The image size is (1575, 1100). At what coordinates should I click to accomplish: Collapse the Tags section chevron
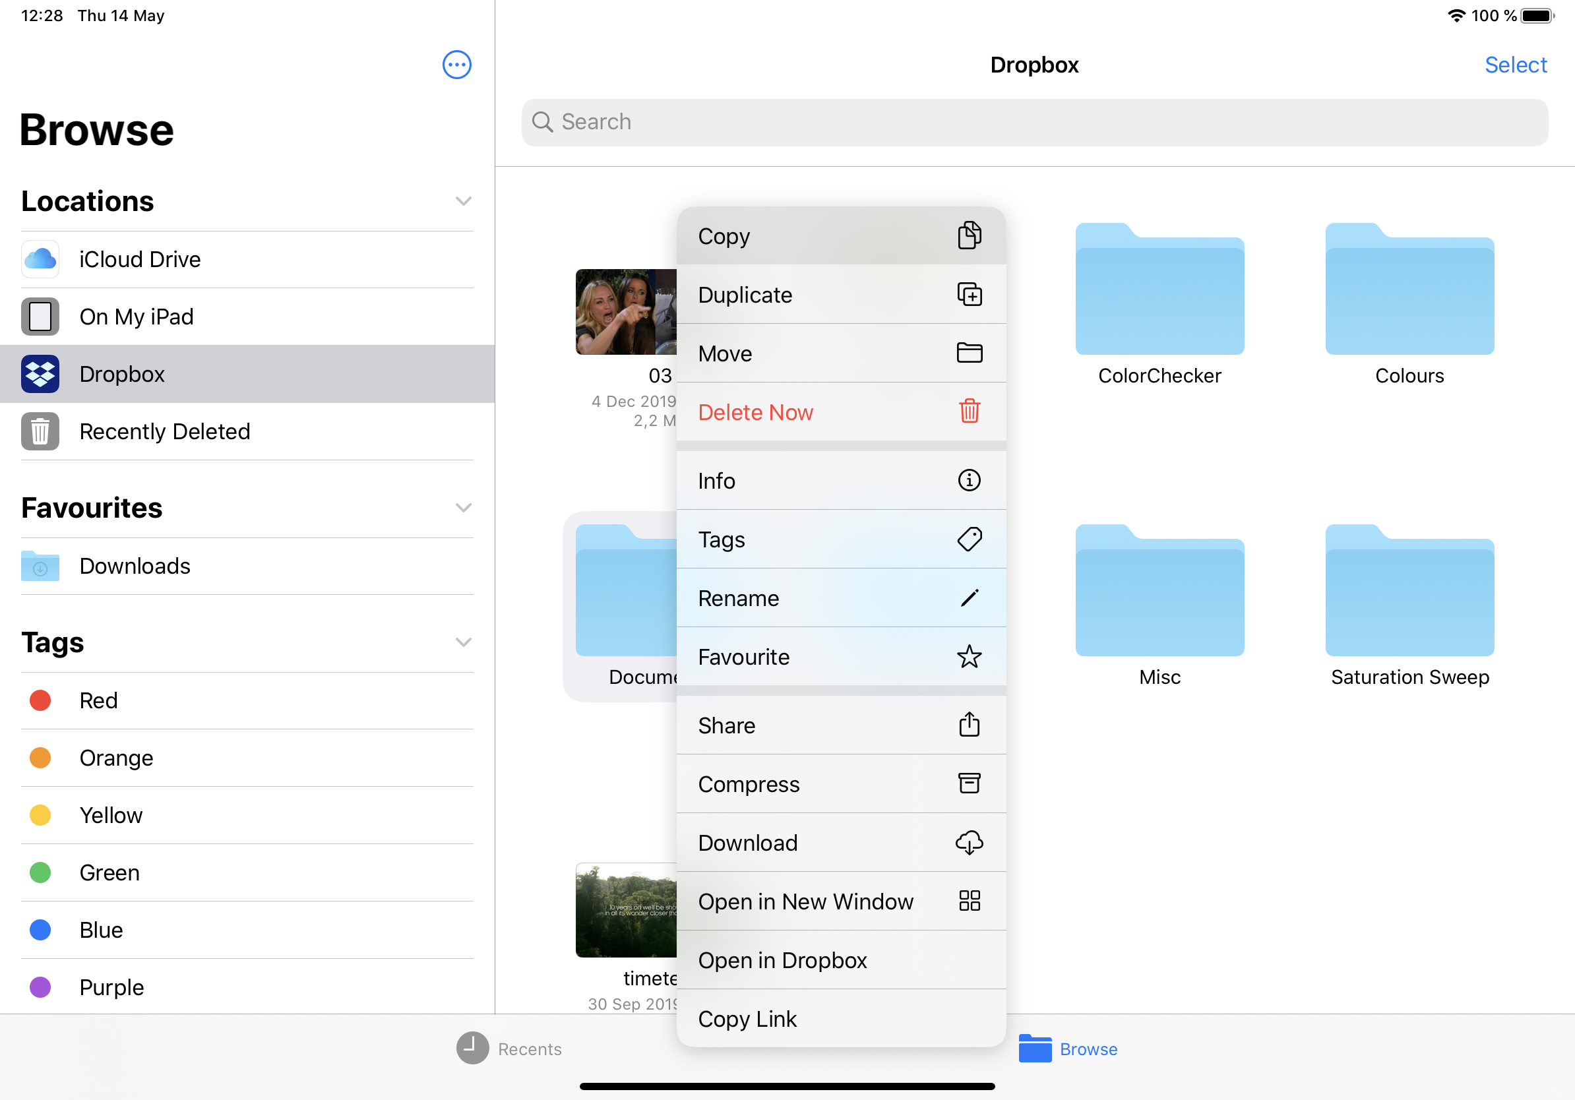(464, 642)
